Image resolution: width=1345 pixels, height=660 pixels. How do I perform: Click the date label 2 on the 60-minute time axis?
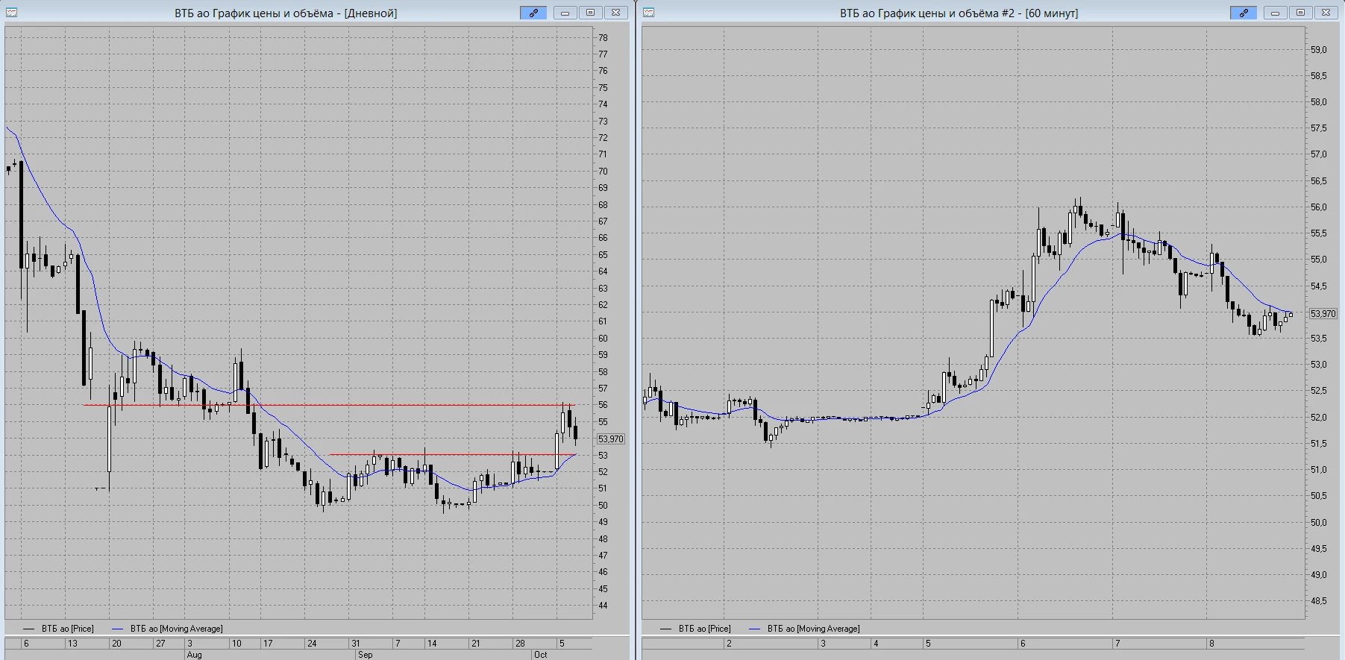729,644
